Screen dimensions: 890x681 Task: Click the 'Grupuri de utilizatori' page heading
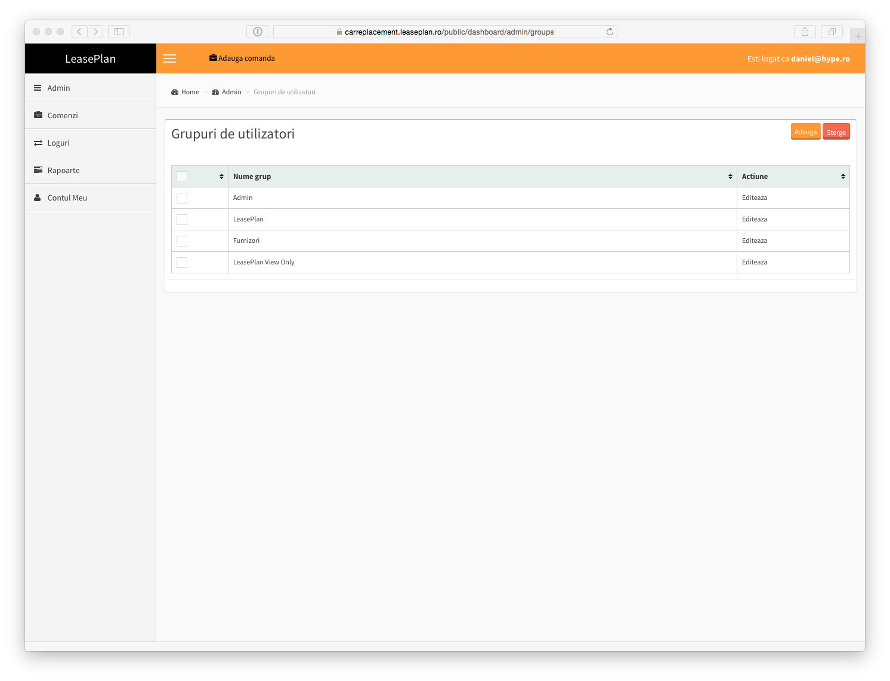tap(233, 134)
